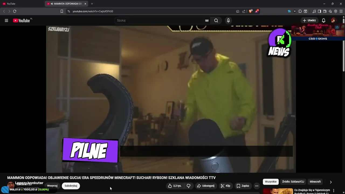The image size is (345, 194).
Task: Start voice search with microphone icon
Action: pyautogui.click(x=228, y=20)
